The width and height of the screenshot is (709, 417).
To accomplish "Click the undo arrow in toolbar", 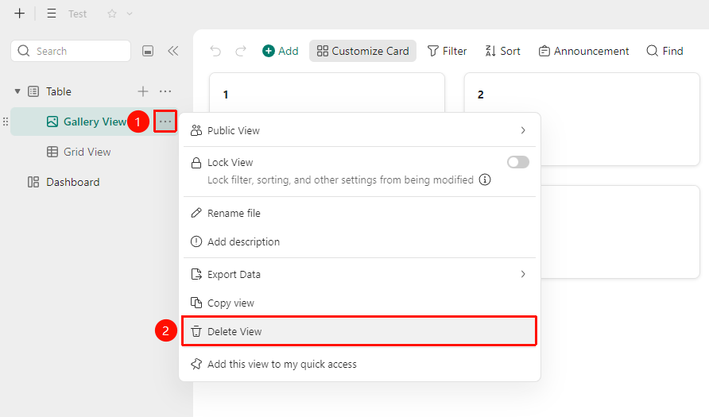I will click(x=215, y=51).
